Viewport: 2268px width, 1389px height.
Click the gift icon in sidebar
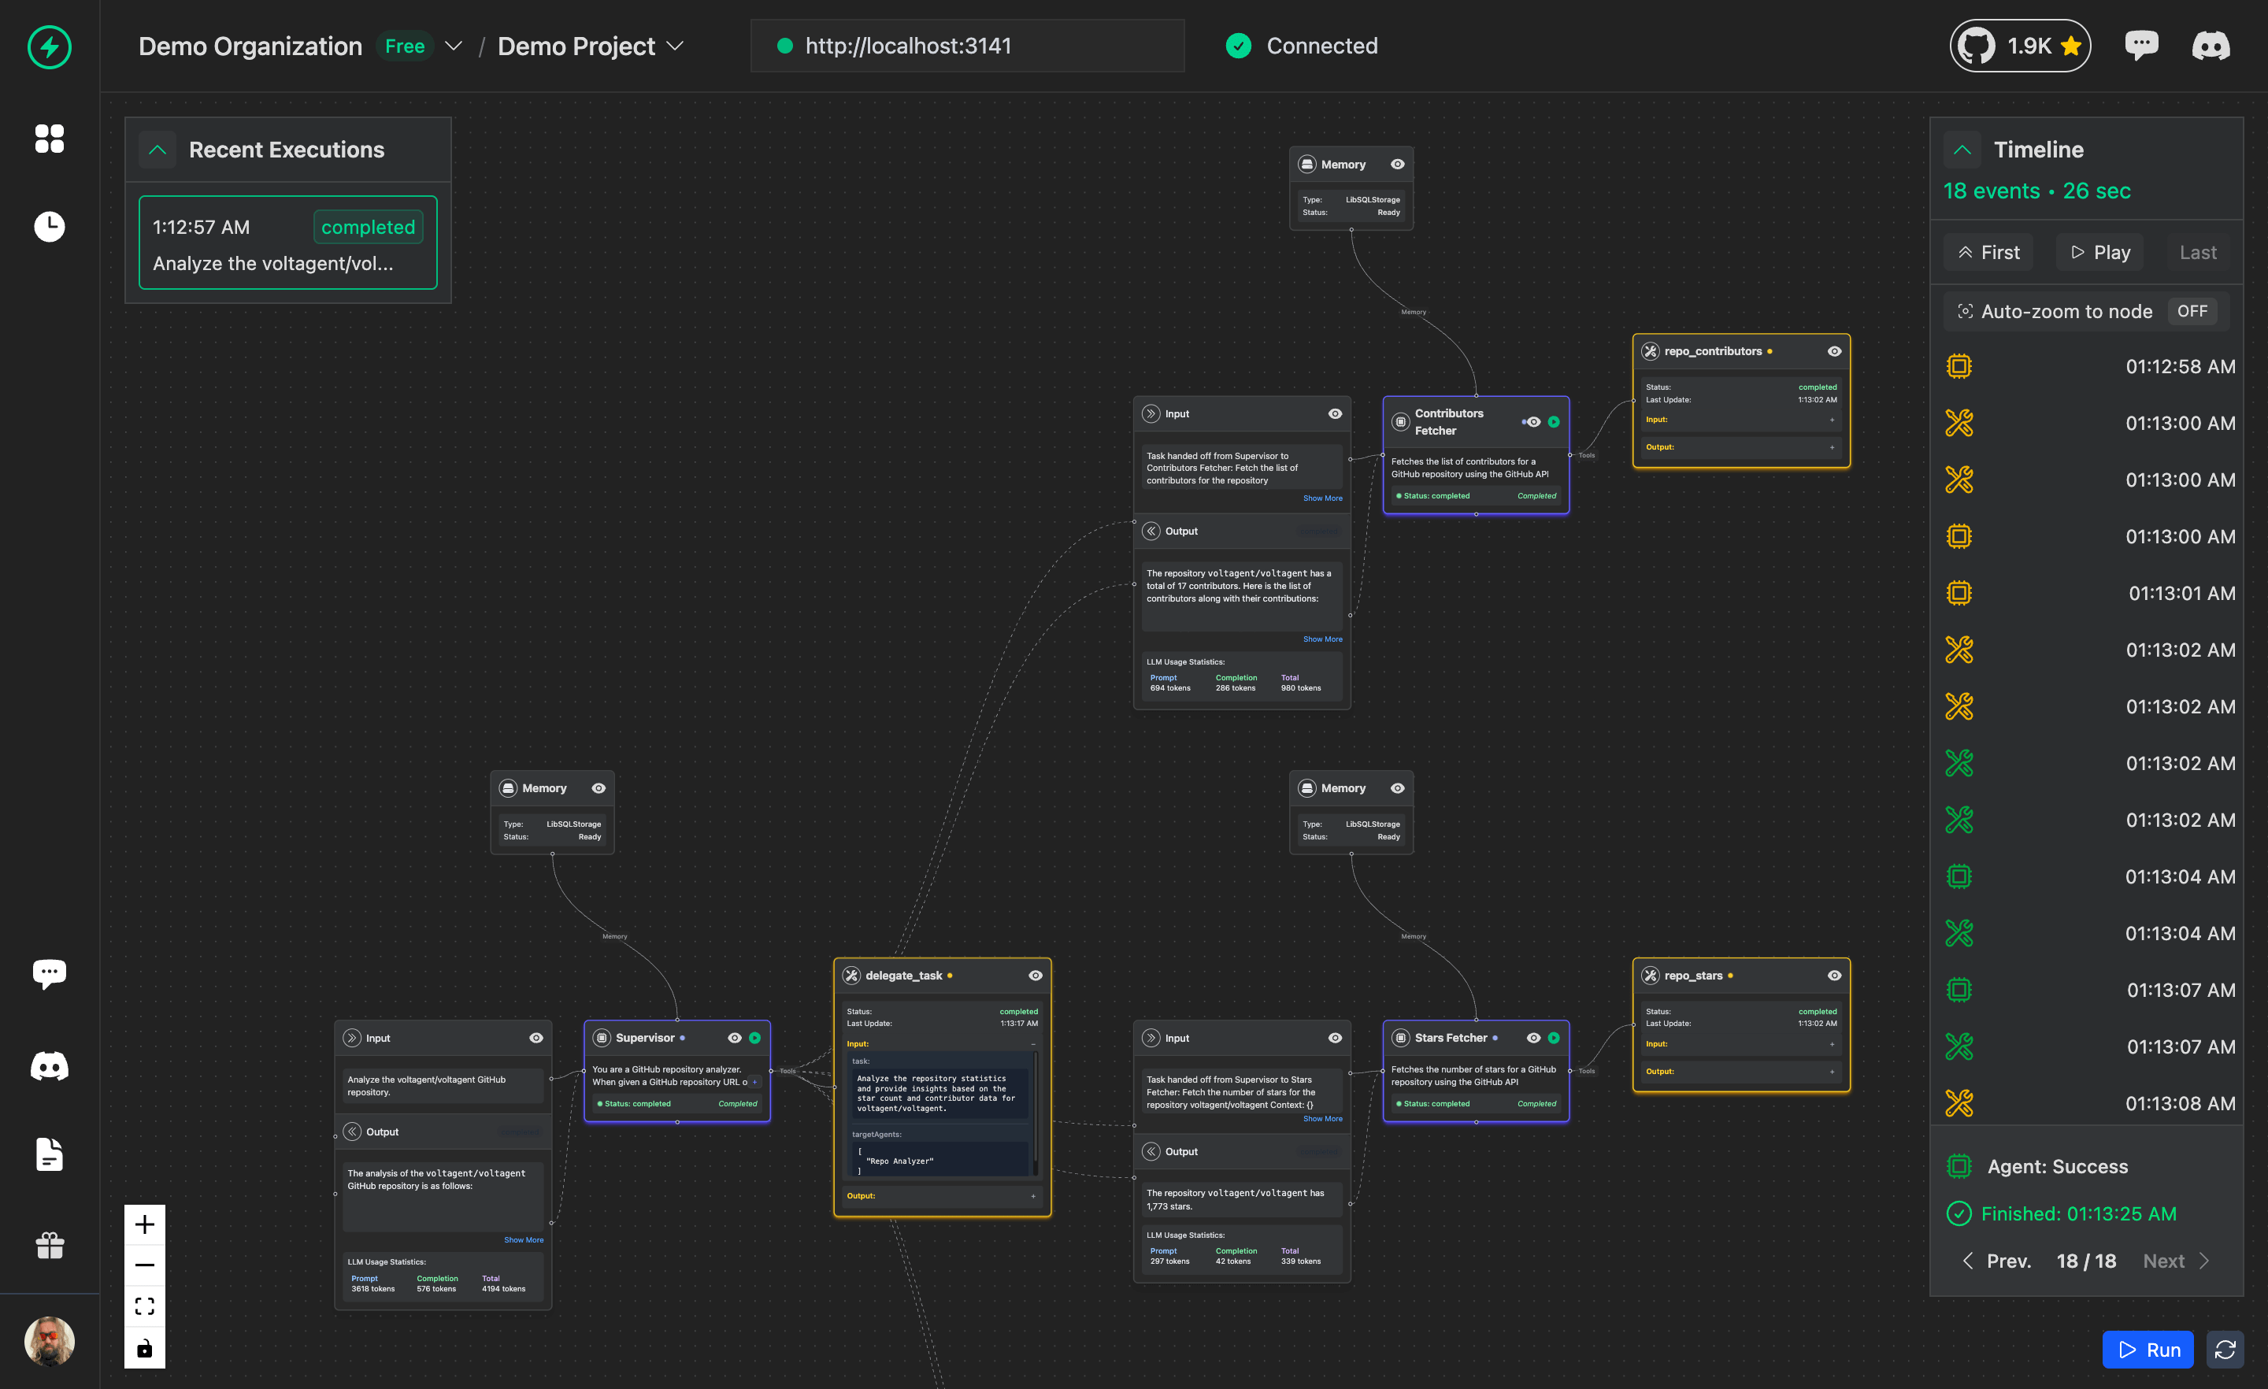pos(50,1246)
